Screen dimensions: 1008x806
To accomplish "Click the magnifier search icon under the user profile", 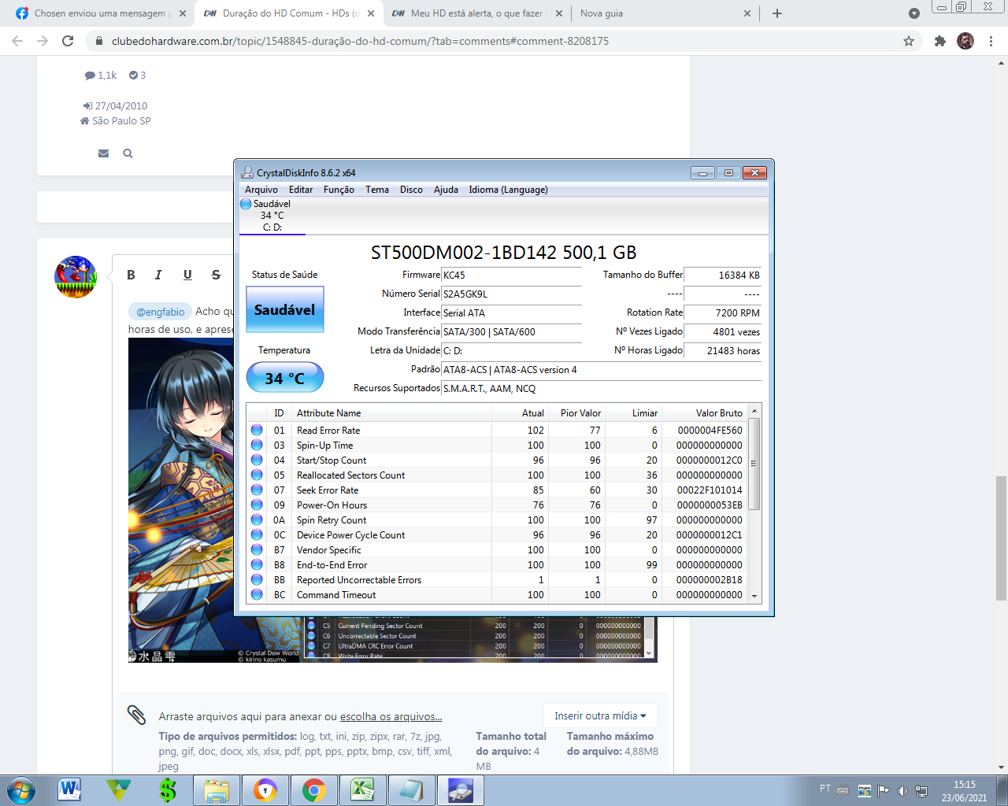I will coord(128,153).
